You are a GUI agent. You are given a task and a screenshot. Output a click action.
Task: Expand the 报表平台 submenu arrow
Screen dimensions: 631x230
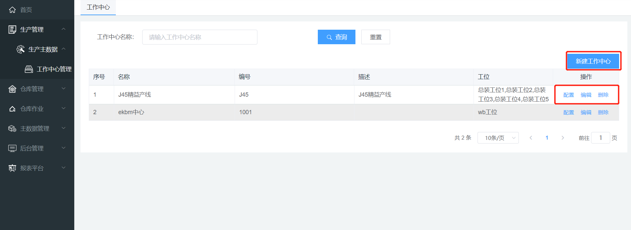tap(64, 168)
